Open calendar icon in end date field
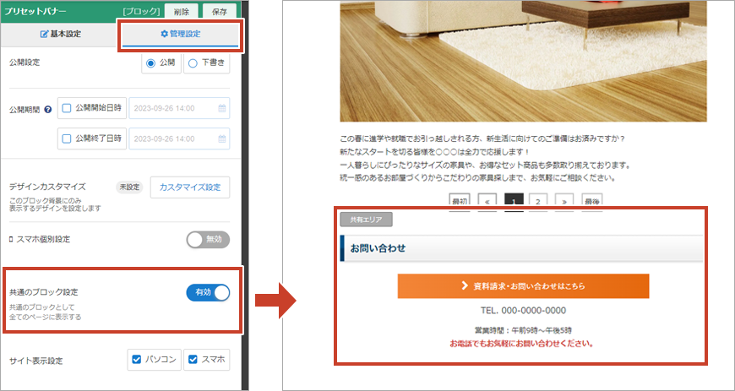This screenshot has height=391, width=735. pos(222,138)
